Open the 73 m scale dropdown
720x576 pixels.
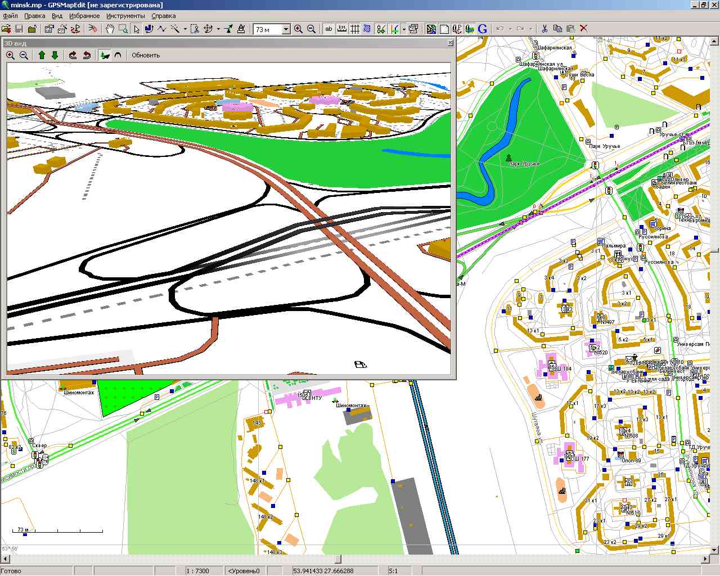click(x=286, y=29)
